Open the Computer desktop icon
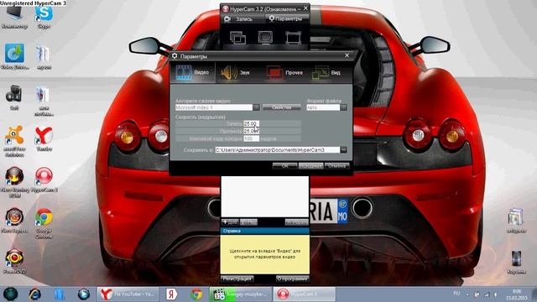Viewport: 537px width, 302px height. tap(14, 17)
